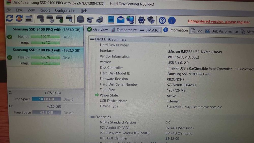Click the total size '1907726 MB'

[x=176, y=90]
